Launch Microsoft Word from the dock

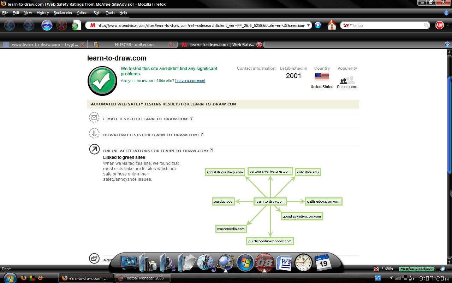coord(284,263)
